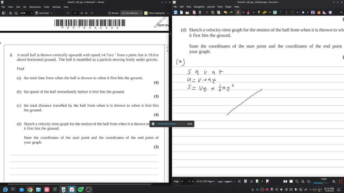Adjust the system volume slider at 65%
Image resolution: width=344 pixels, height=193 pixels.
(171, 124)
